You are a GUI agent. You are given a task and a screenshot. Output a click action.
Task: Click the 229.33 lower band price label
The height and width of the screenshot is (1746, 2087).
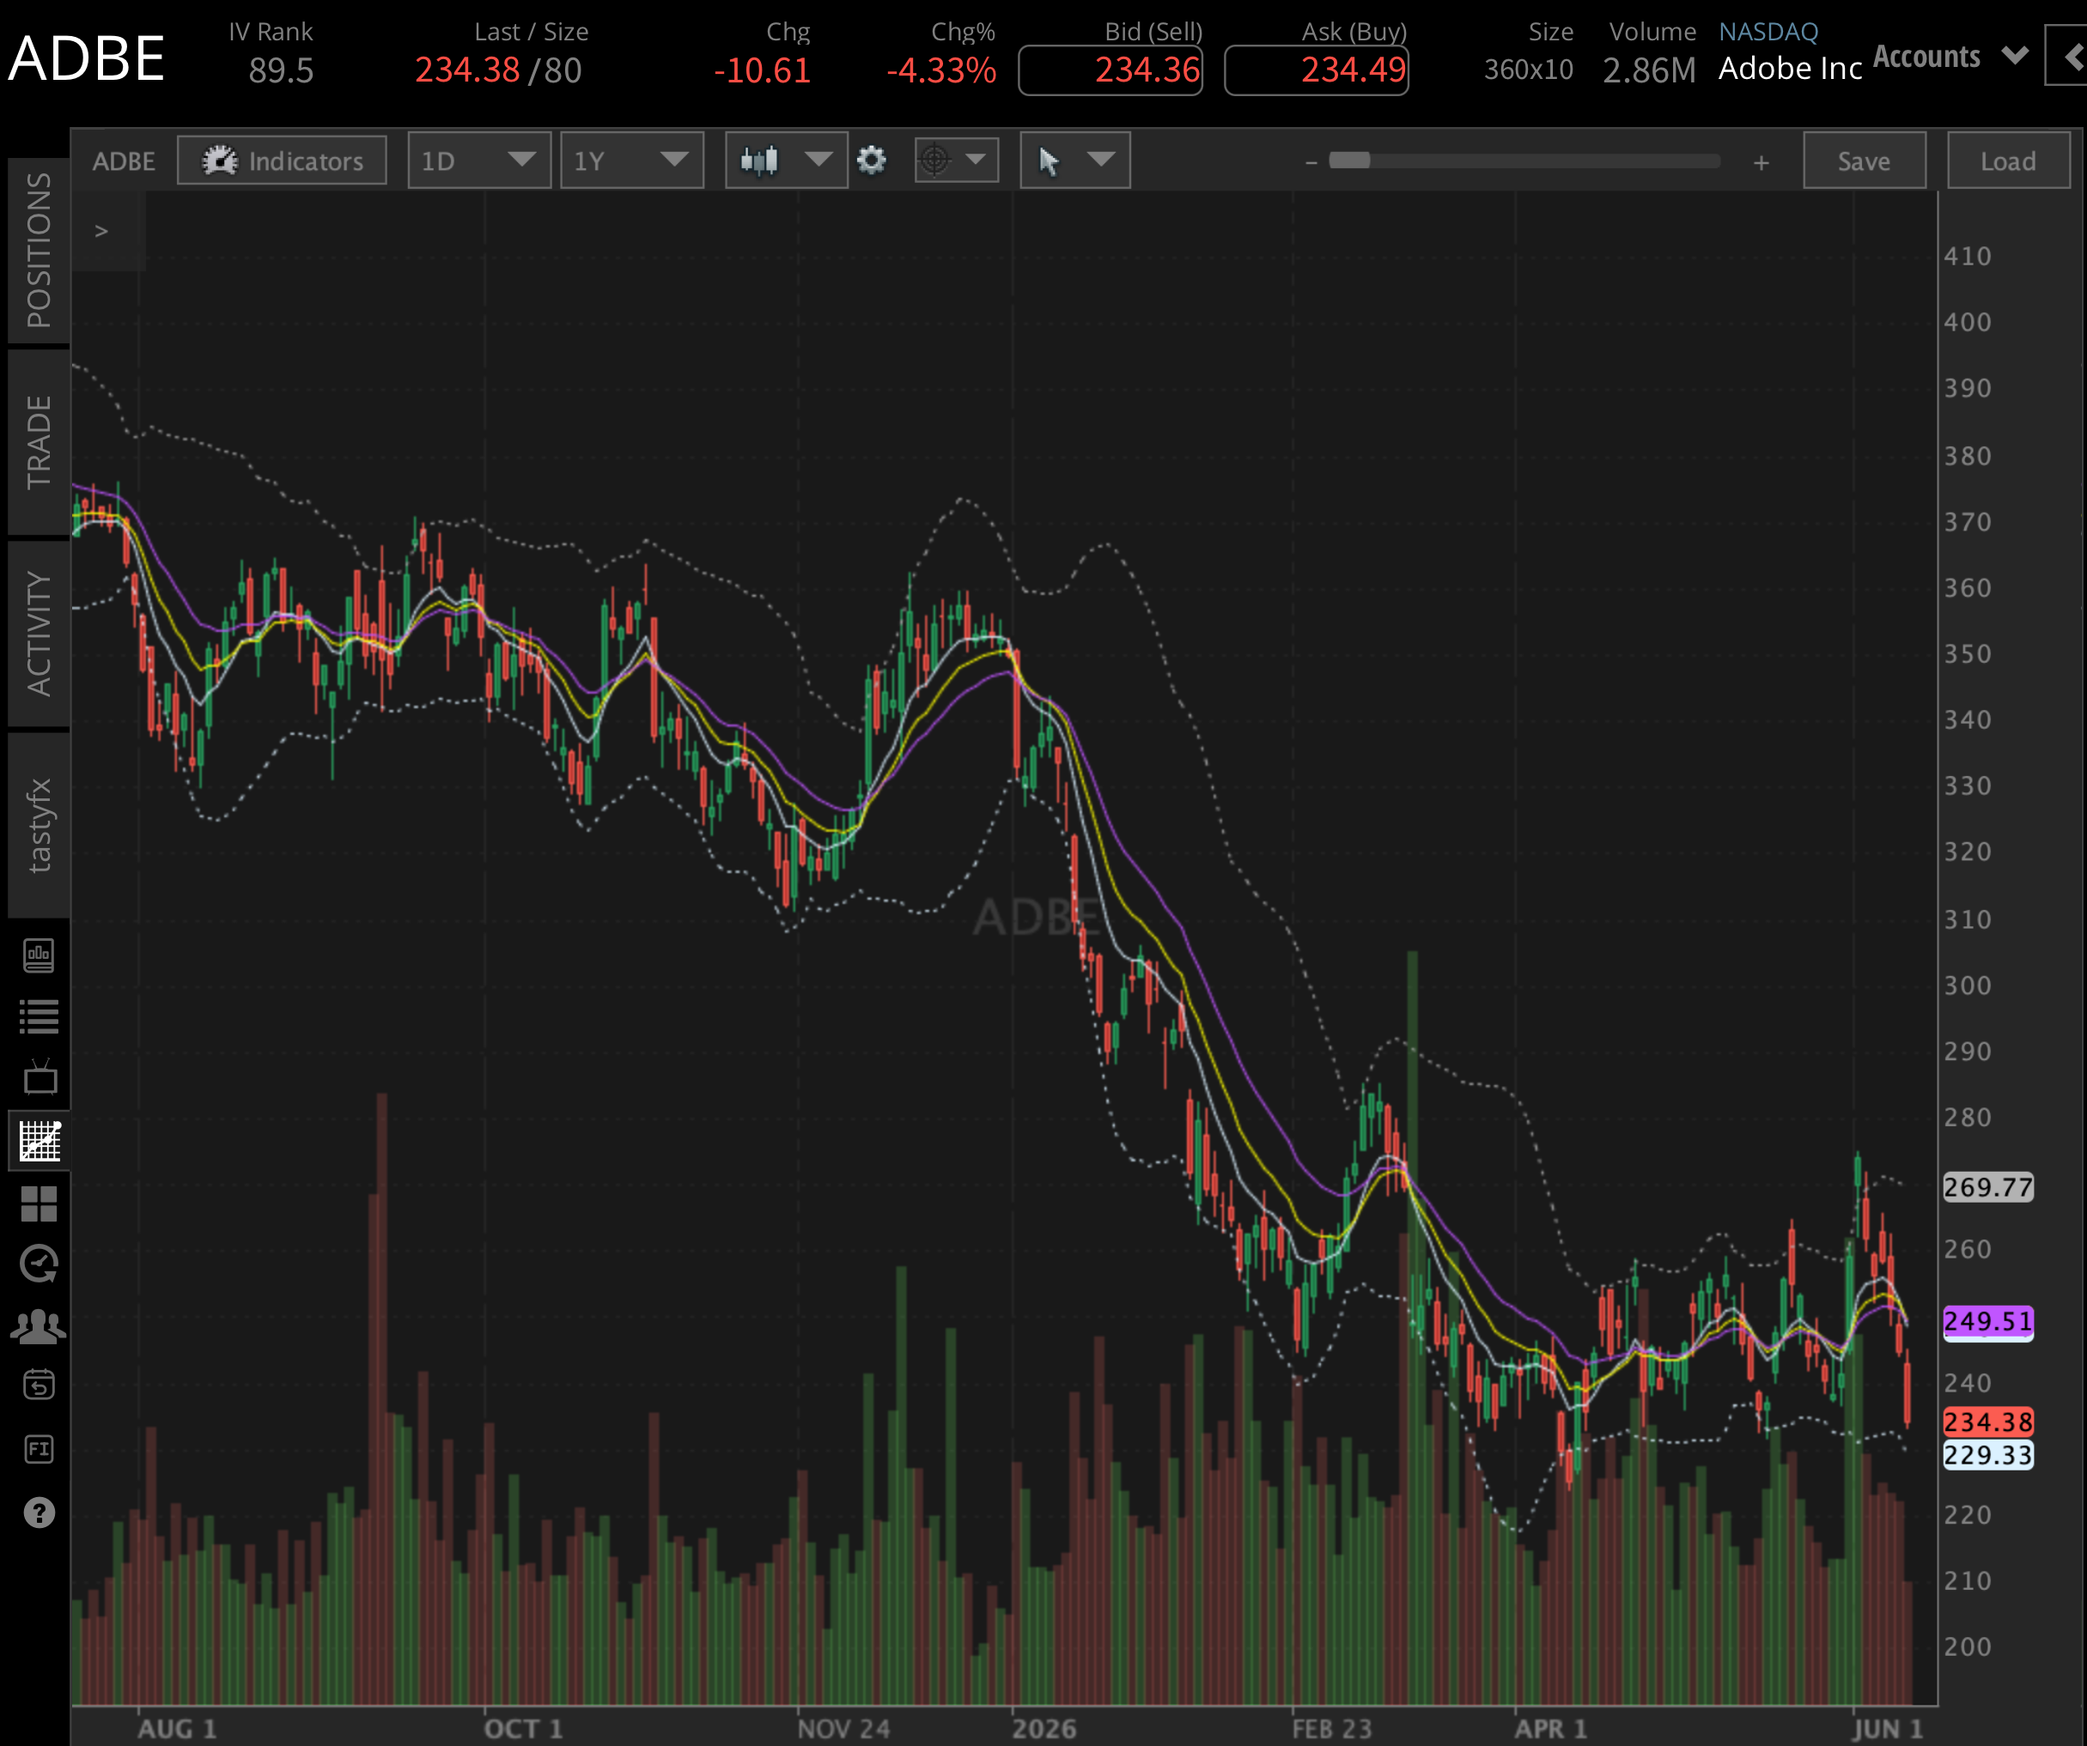point(1987,1455)
